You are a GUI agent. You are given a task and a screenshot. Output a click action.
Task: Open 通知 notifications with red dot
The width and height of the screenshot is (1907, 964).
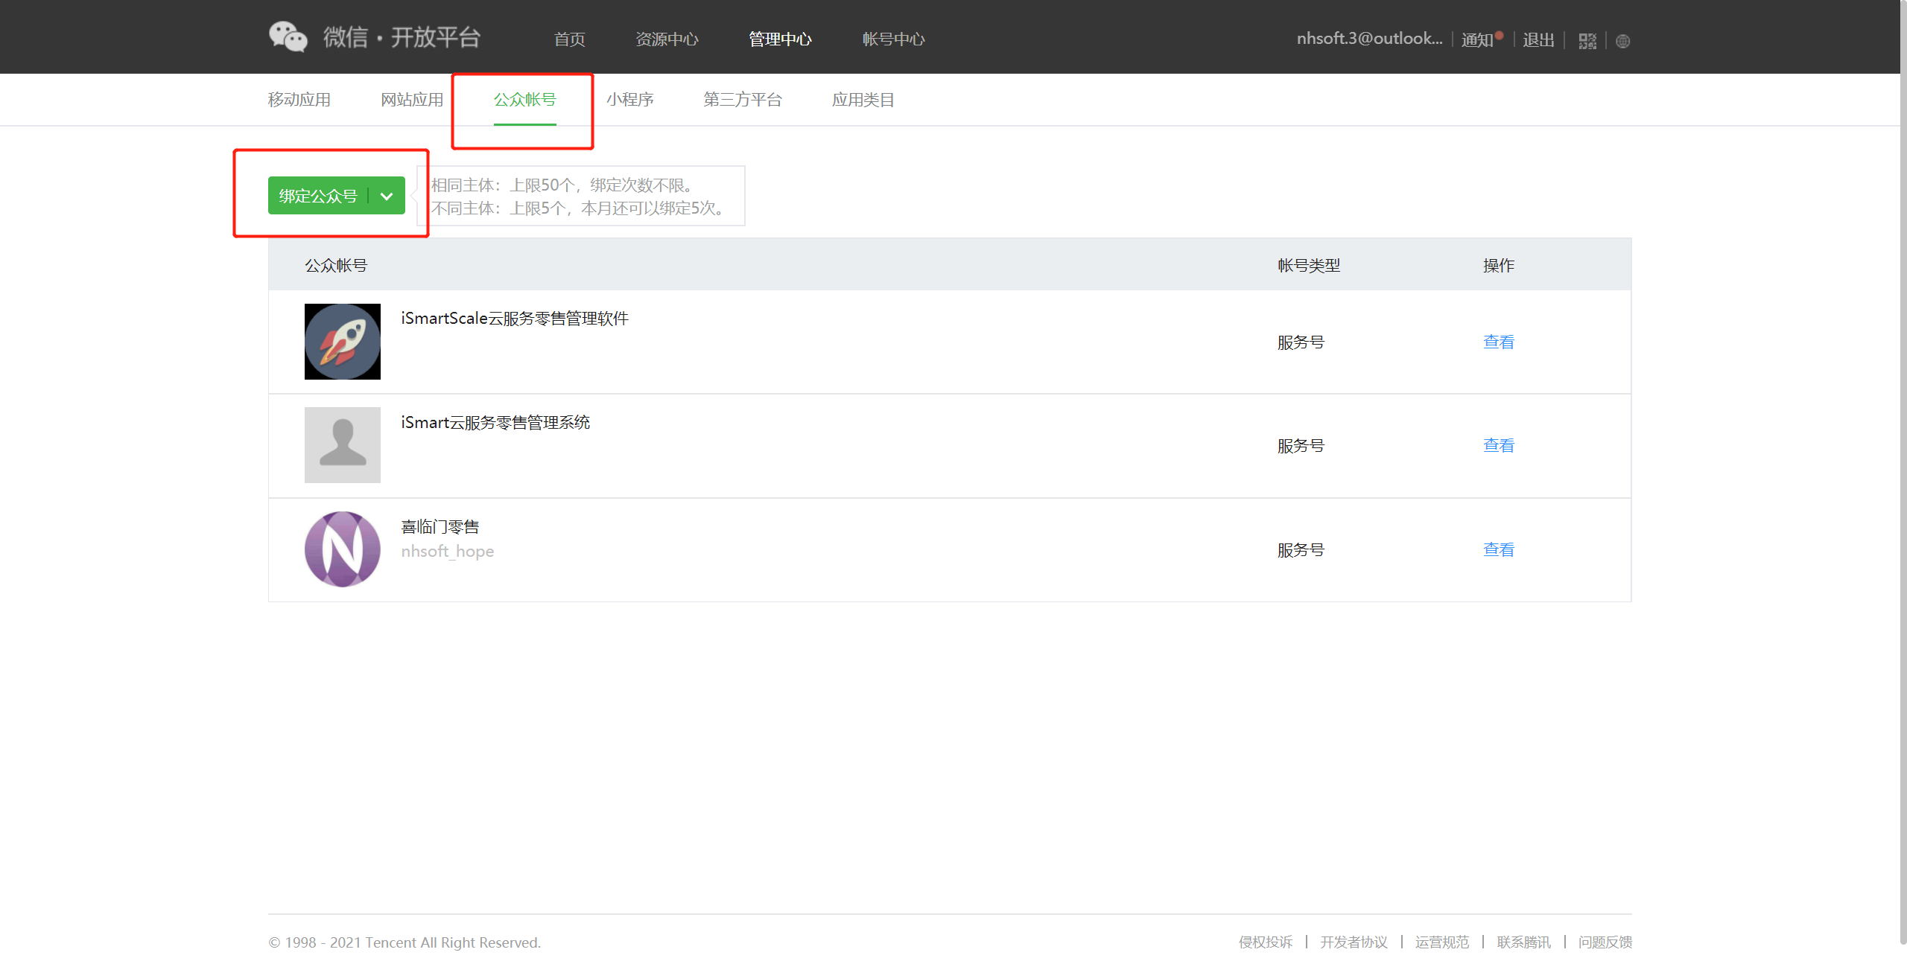pos(1479,39)
